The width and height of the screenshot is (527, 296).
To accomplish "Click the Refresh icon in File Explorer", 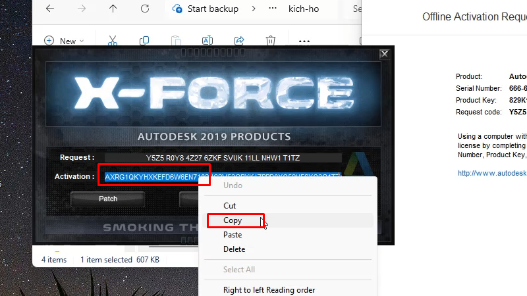I will pyautogui.click(x=144, y=9).
